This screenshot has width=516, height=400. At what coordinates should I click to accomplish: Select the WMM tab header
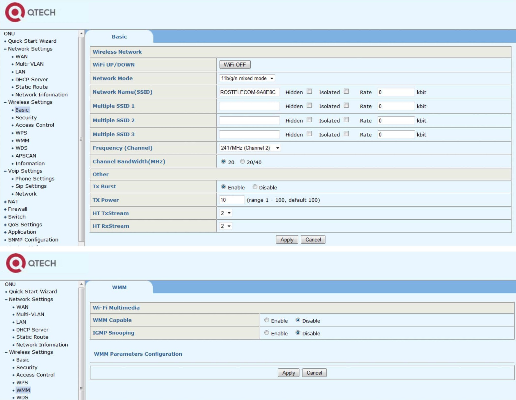pos(119,287)
